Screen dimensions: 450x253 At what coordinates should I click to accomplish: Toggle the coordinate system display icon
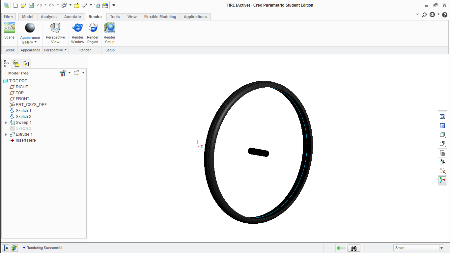pyautogui.click(x=442, y=180)
